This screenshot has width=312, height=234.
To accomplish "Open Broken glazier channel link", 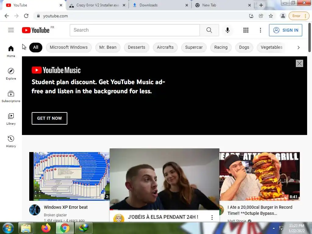I will [55, 215].
